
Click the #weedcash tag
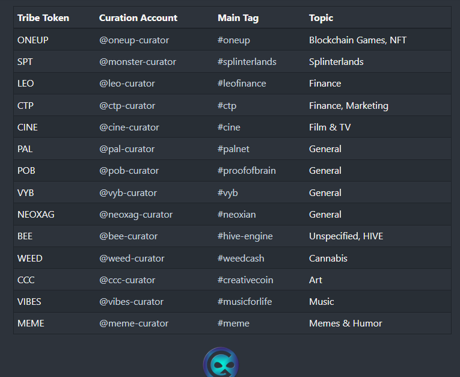(x=241, y=259)
